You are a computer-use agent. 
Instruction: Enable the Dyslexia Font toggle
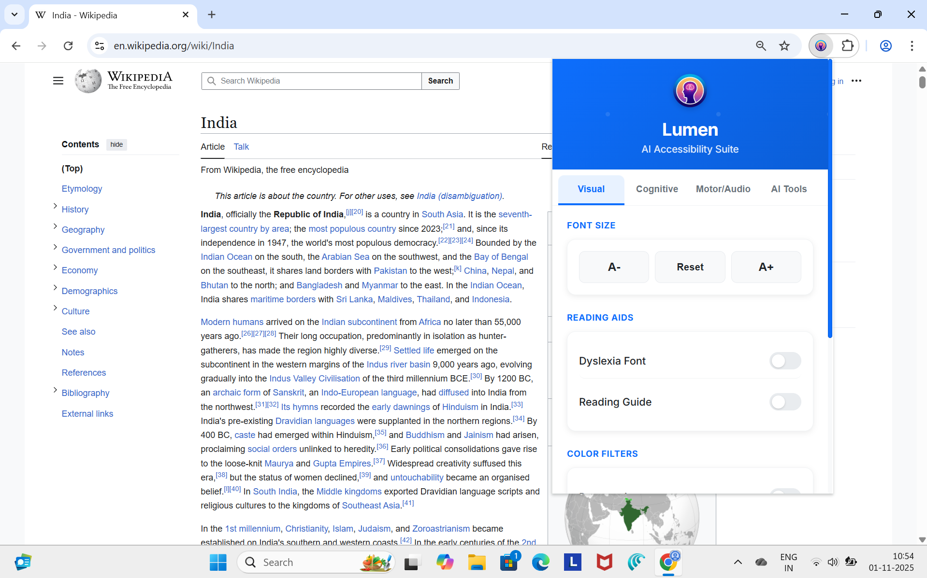point(785,361)
